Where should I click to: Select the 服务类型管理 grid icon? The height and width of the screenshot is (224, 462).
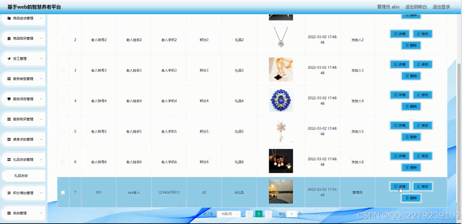pyautogui.click(x=9, y=79)
